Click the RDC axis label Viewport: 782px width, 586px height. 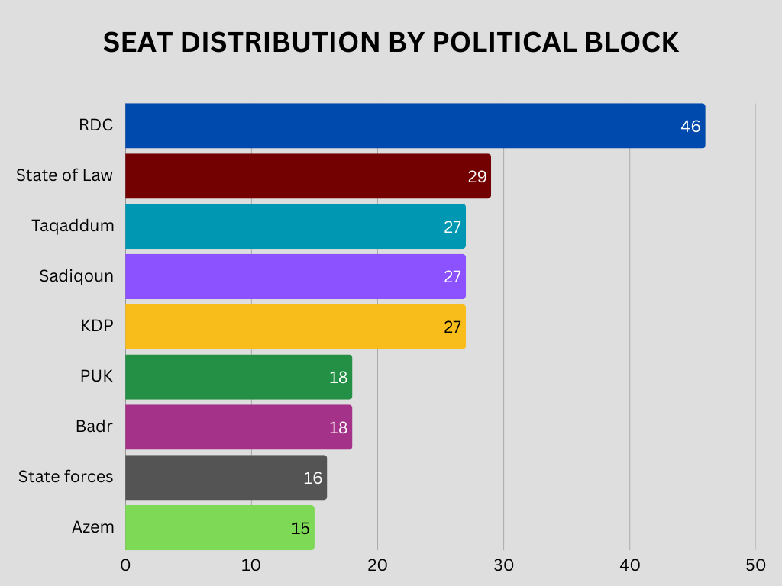[x=96, y=125]
